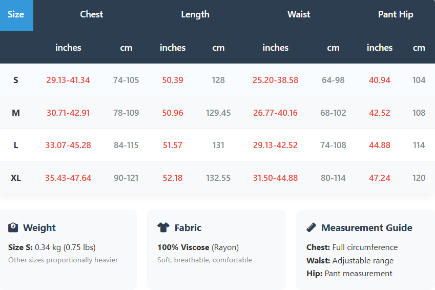The width and height of the screenshot is (435, 290).
Task: Click chest inches value 29.13-41.34
Action: 68,80
